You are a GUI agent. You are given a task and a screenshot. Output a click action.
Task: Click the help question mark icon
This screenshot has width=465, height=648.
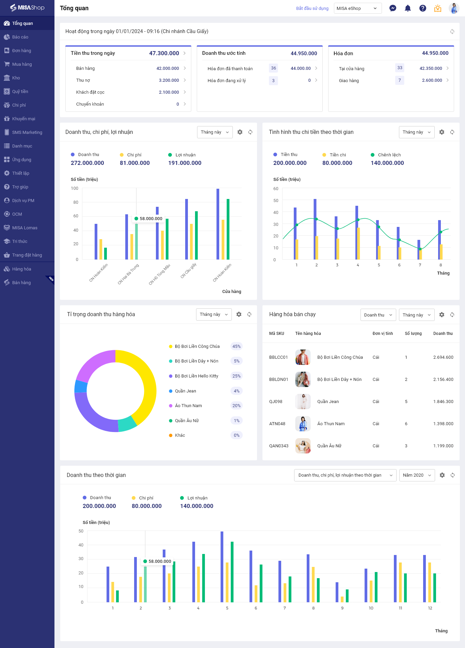[x=423, y=8]
